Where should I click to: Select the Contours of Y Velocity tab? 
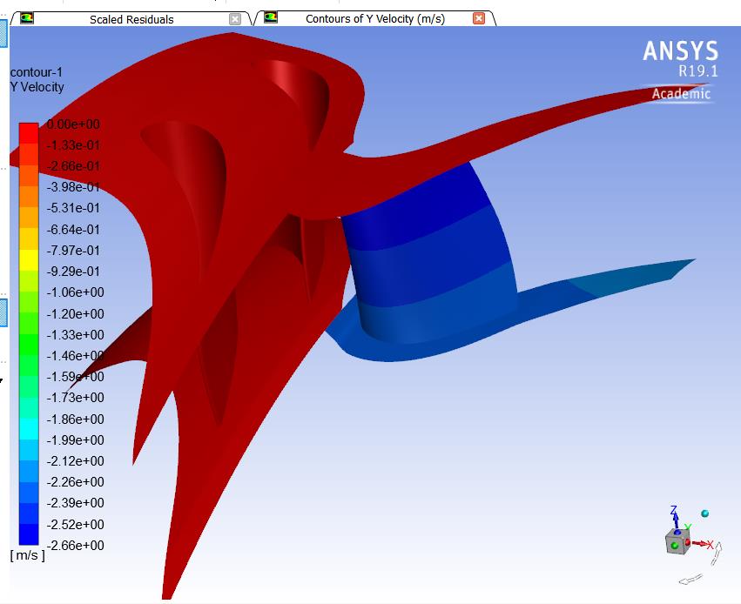(374, 19)
